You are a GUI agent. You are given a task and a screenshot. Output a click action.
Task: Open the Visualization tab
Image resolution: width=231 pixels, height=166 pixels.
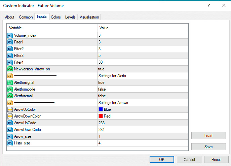coord(89,17)
